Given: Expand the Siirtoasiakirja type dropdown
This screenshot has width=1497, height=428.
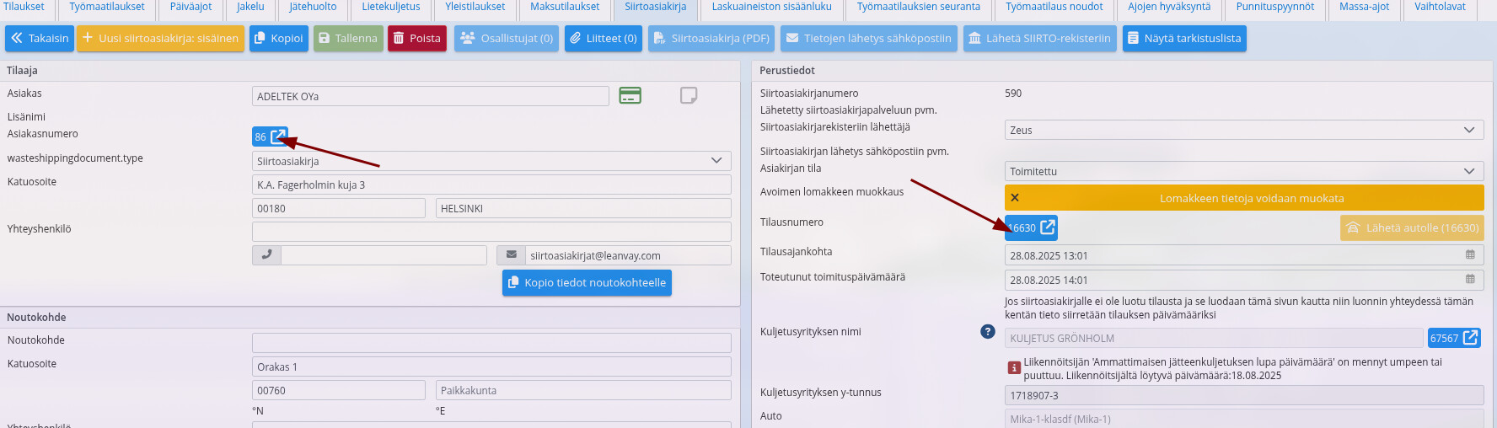Looking at the screenshot, I should coord(716,161).
